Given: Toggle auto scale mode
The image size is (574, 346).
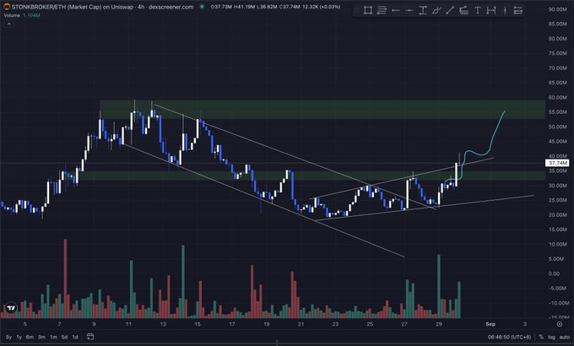Looking at the screenshot, I should pos(565,337).
